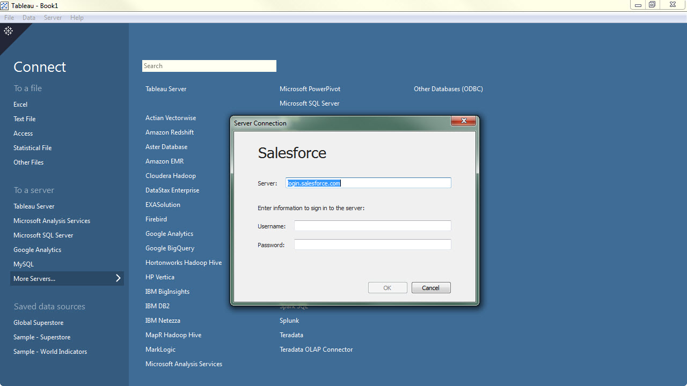The width and height of the screenshot is (687, 386).
Task: Select Amazon Redshift connector
Action: click(x=170, y=132)
